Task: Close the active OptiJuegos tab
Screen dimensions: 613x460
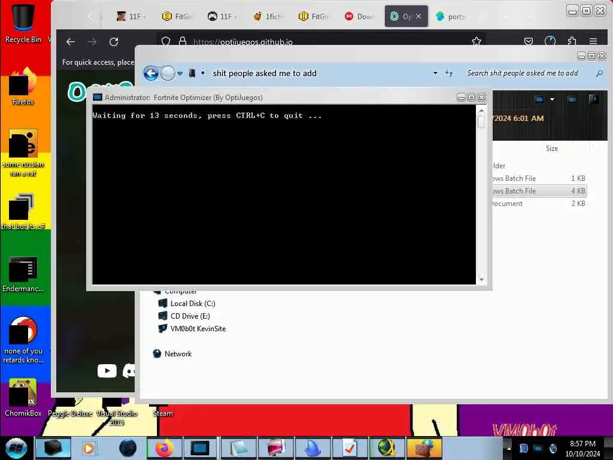Action: (418, 16)
